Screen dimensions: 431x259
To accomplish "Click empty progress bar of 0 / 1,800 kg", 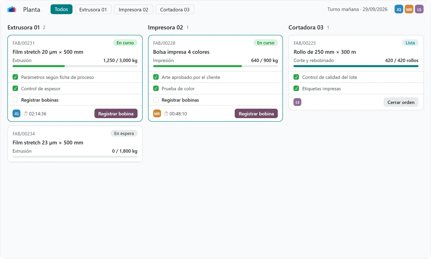I will tap(75, 157).
